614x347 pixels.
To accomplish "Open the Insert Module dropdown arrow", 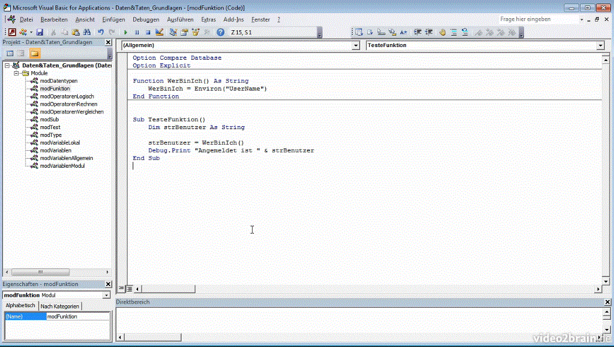I will (x=31, y=32).
